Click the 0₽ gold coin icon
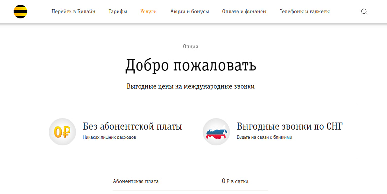387x194 pixels. click(63, 132)
